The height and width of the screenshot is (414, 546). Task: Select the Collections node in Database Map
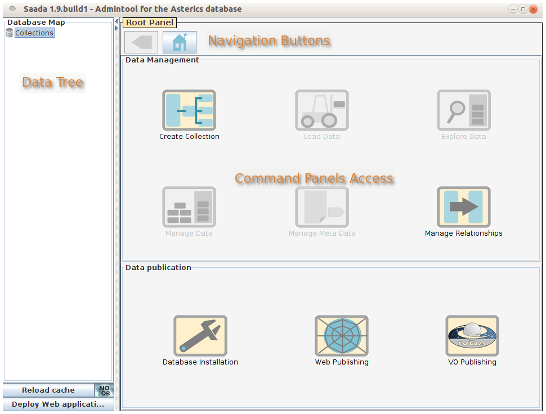click(34, 33)
